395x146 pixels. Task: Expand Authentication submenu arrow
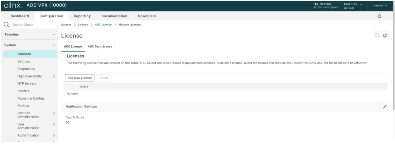pyautogui.click(x=54, y=135)
